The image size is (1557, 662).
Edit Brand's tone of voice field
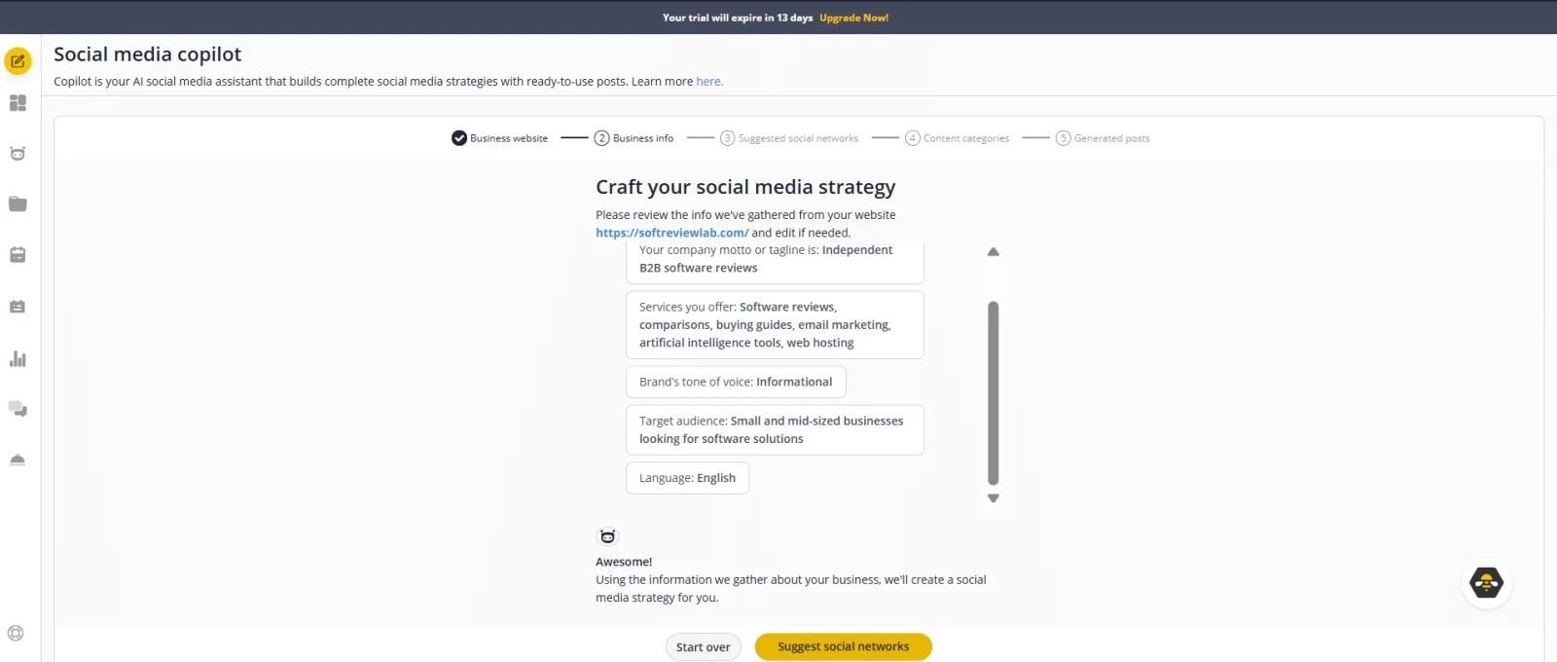click(x=736, y=382)
